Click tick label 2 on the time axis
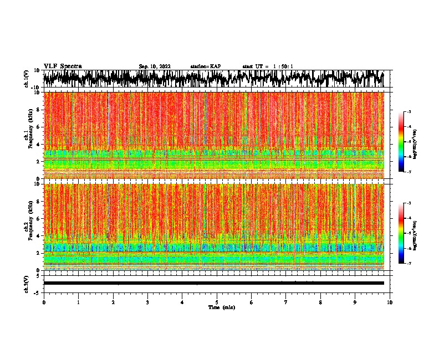The height and width of the screenshot is (339, 439). coord(113,302)
